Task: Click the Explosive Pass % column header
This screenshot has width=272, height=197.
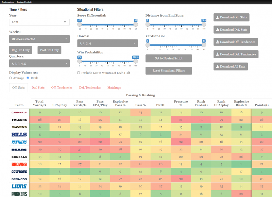Action: pyautogui.click(x=120, y=103)
